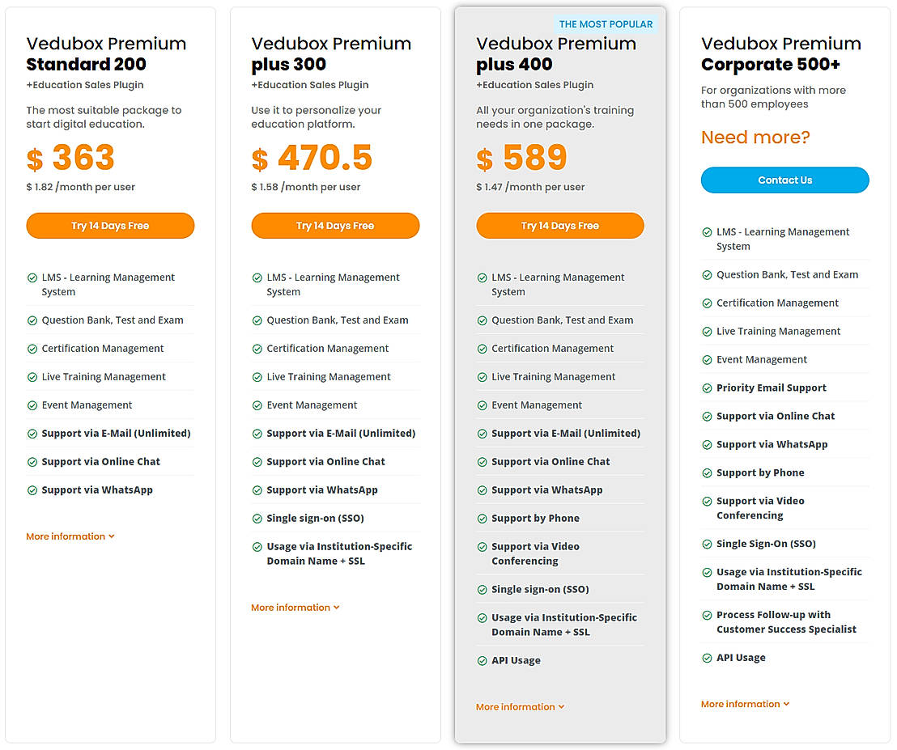Select the Vedubox Premium Corporate 500+ title
This screenshot has height=750, width=897.
point(781,54)
